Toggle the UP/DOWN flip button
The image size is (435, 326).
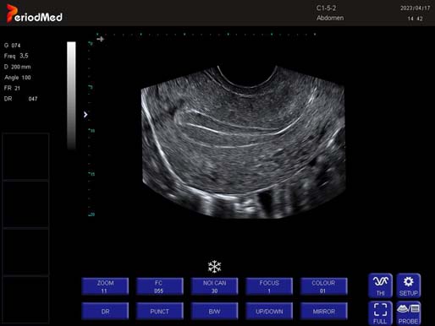[269, 311]
